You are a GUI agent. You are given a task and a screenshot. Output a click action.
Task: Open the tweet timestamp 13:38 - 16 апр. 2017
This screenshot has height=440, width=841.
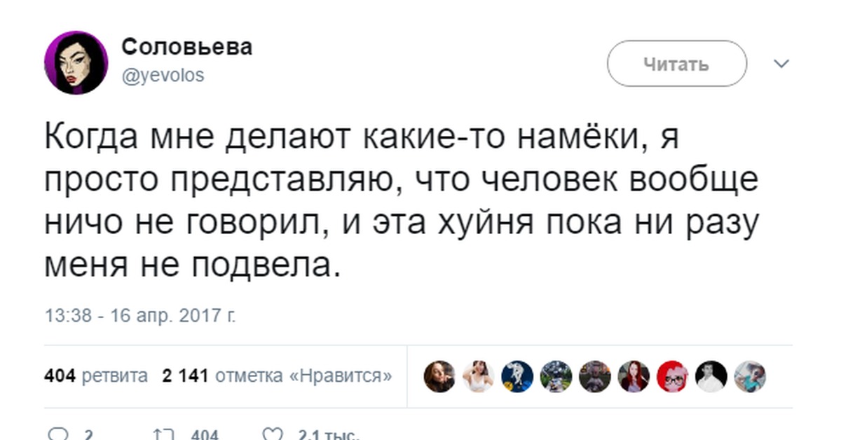139,316
